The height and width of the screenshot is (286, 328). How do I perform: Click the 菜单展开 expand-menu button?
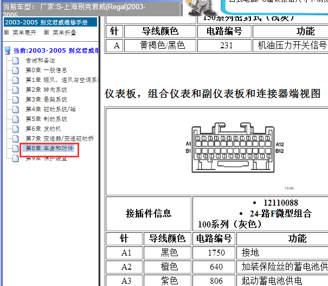[x=24, y=33]
